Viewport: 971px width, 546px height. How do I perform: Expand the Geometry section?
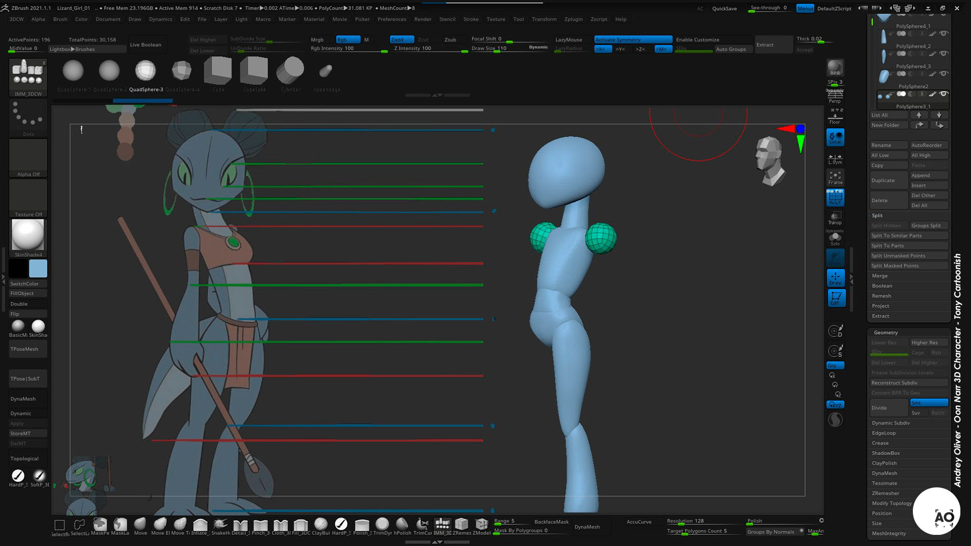click(886, 333)
